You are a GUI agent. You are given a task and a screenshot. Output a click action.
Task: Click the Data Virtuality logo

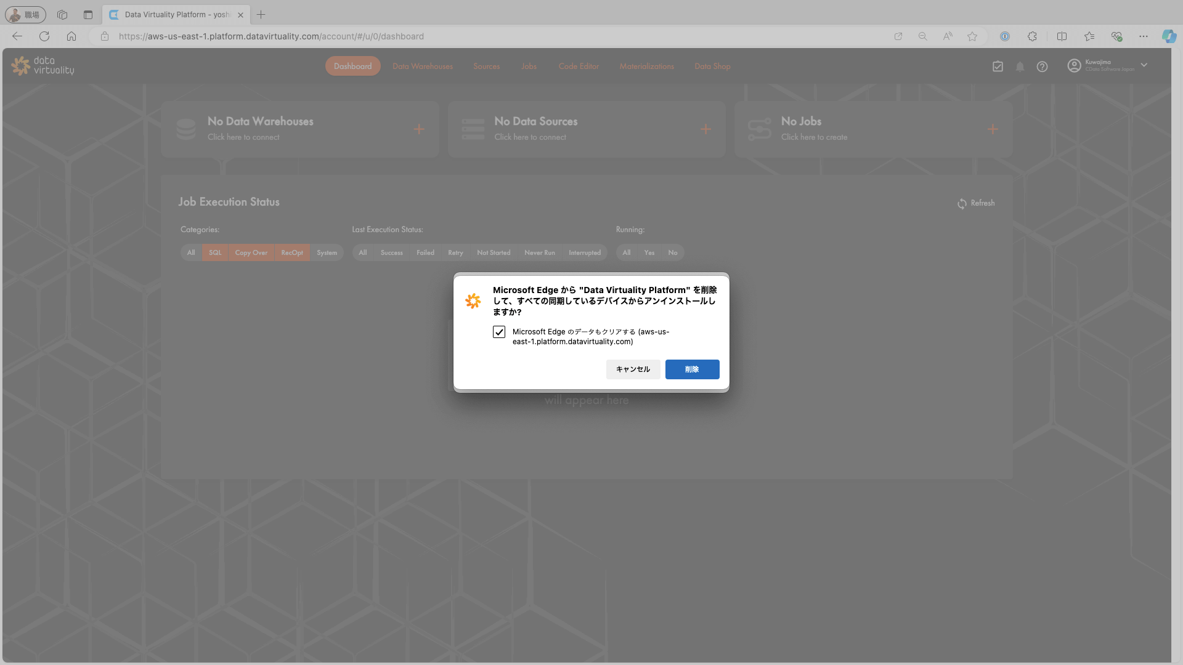tap(43, 66)
